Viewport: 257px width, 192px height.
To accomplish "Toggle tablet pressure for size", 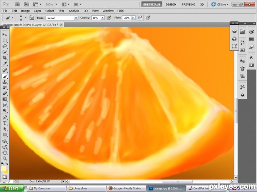I will pyautogui.click(x=148, y=17).
